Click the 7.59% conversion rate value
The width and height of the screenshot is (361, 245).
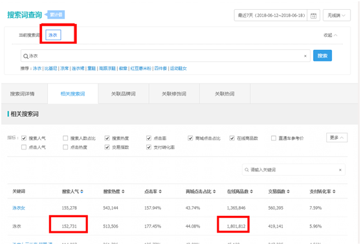pyautogui.click(x=316, y=208)
